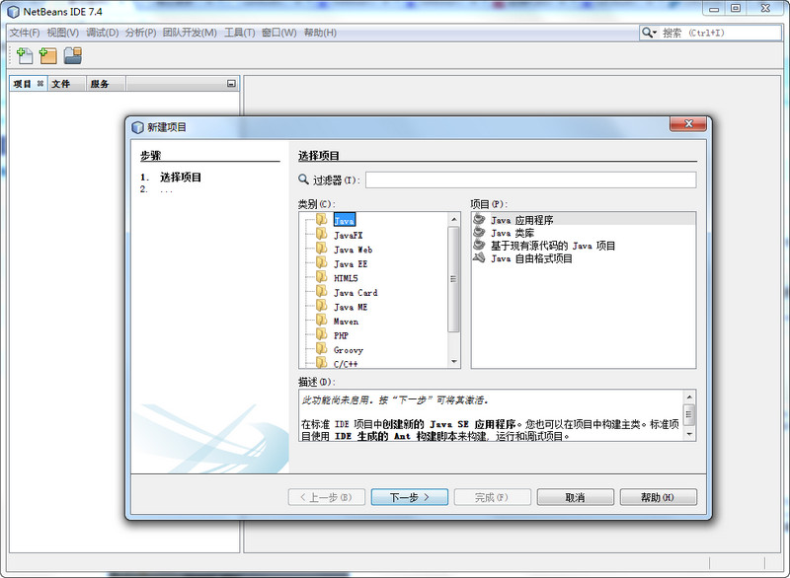
Task: Open the 团队开发(M) menu
Action: [x=190, y=33]
